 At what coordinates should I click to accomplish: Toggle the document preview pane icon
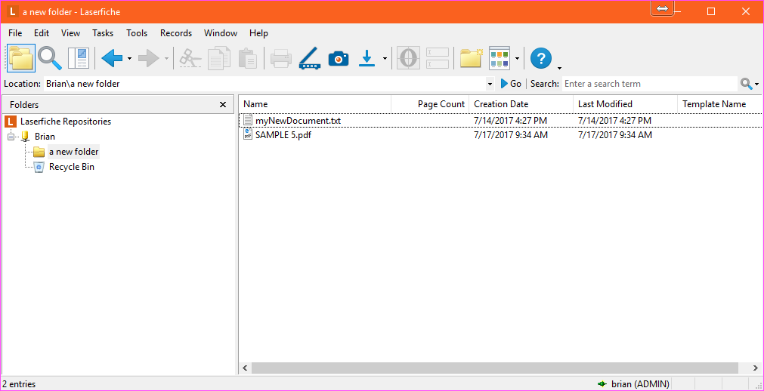coord(79,58)
